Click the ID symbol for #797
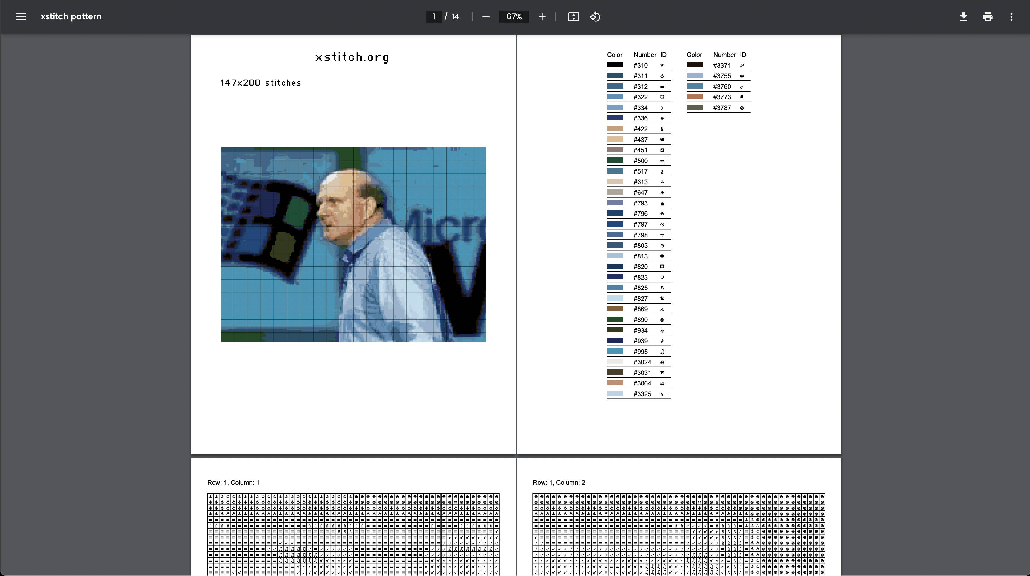Viewport: 1030px width, 576px height. (x=662, y=224)
